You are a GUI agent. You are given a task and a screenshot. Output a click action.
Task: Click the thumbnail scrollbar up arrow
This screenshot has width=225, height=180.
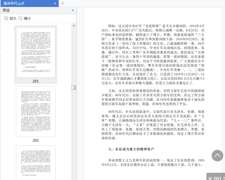click(74, 26)
